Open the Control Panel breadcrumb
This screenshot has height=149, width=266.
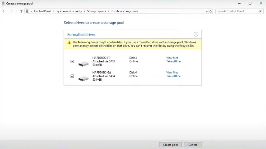point(42,11)
